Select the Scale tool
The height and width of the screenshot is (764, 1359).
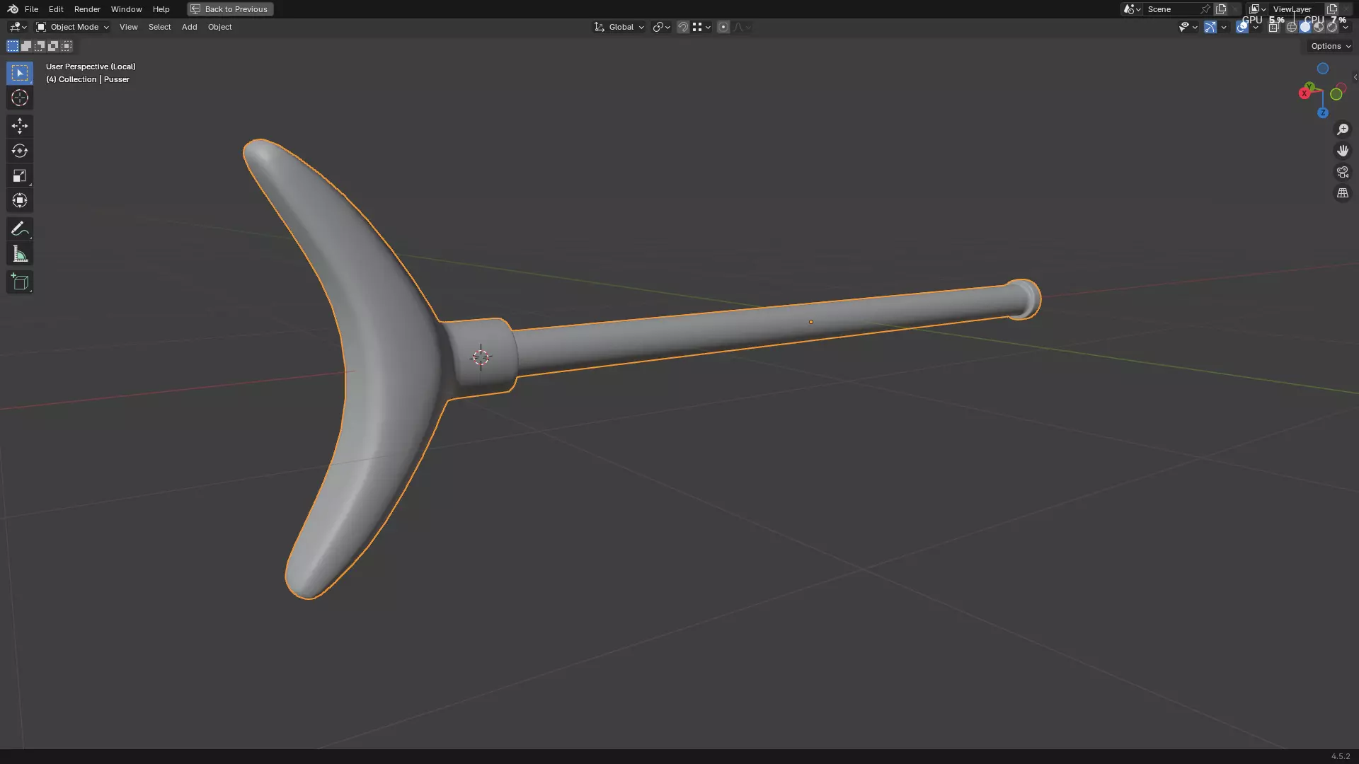20,175
